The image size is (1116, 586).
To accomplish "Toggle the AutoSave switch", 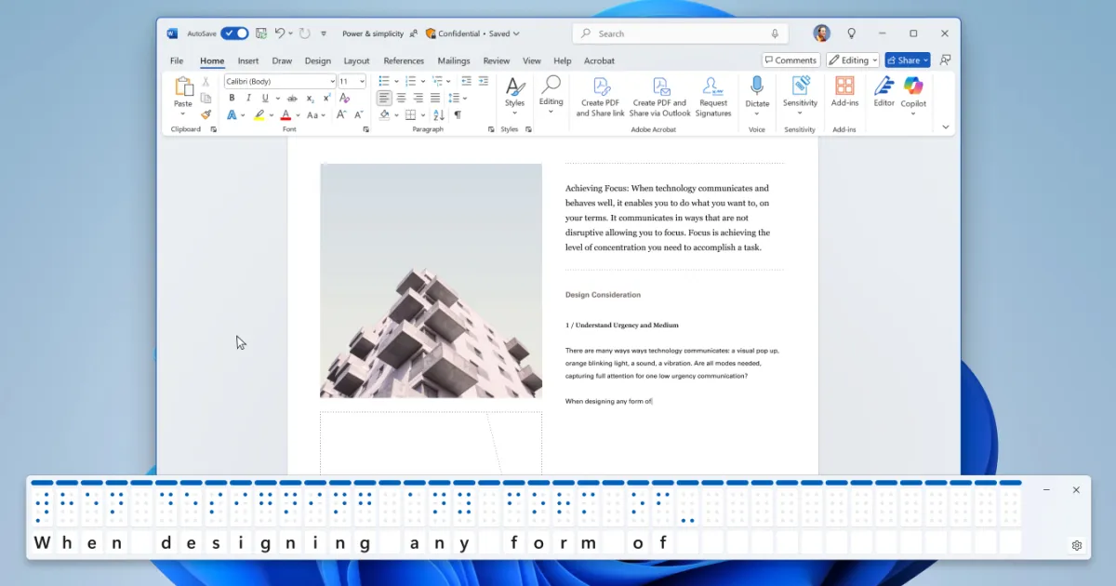I will pyautogui.click(x=234, y=33).
